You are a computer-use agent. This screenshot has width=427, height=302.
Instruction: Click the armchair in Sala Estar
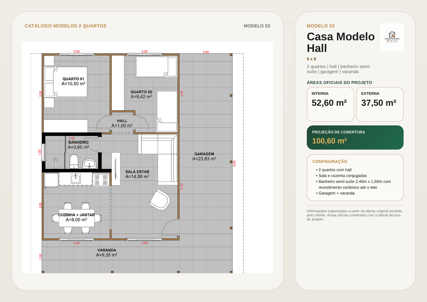(160, 199)
